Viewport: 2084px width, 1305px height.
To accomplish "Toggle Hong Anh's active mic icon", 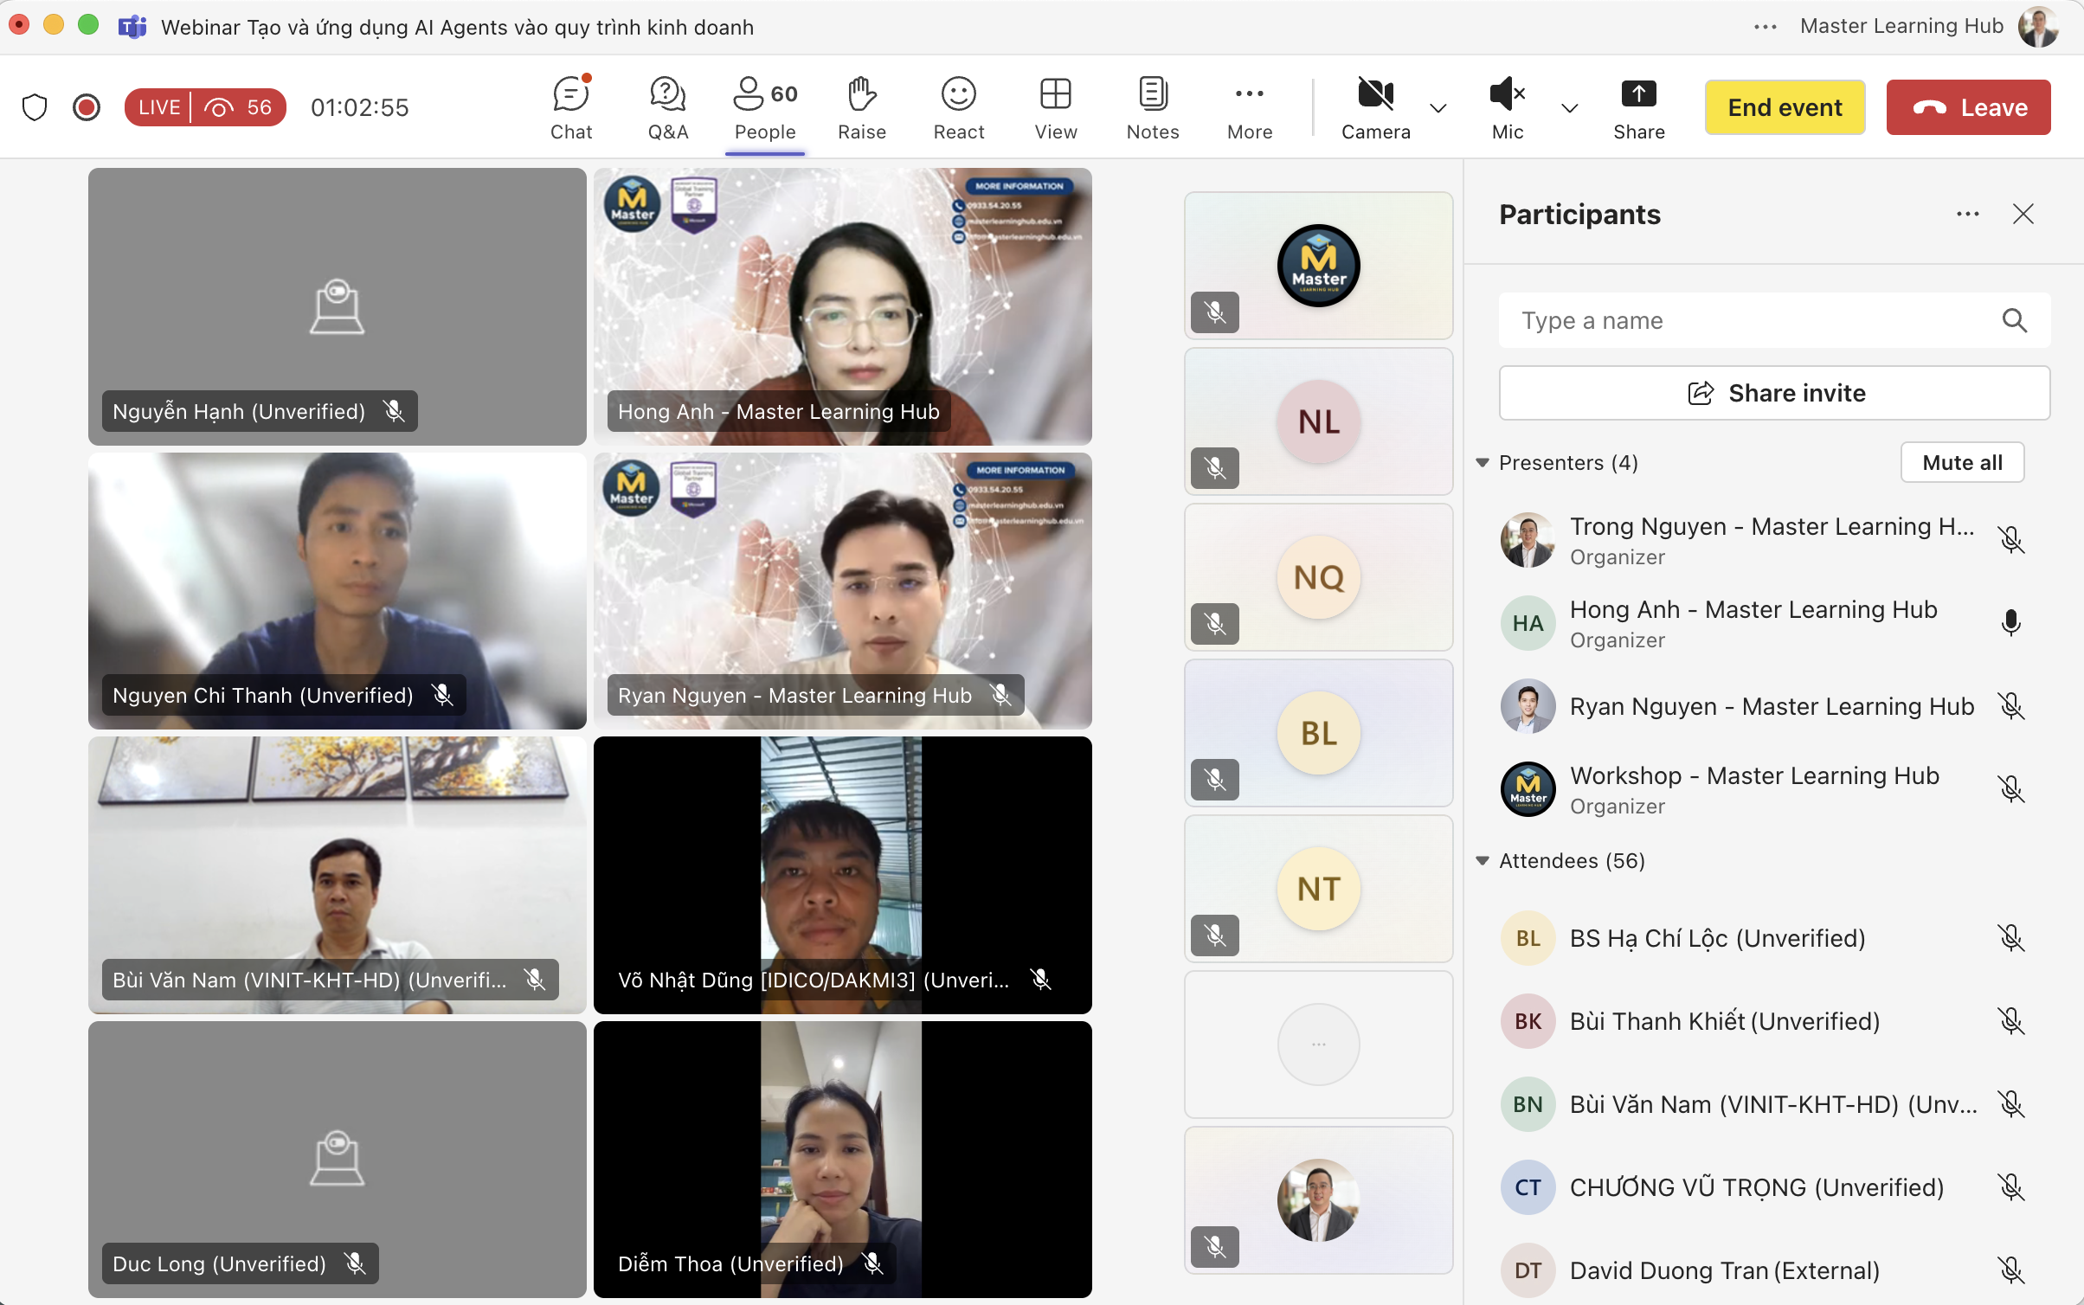I will click(x=2011, y=623).
